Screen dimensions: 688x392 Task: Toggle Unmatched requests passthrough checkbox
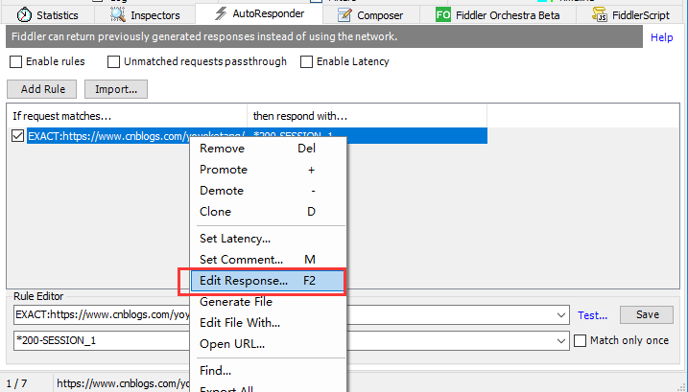click(114, 62)
